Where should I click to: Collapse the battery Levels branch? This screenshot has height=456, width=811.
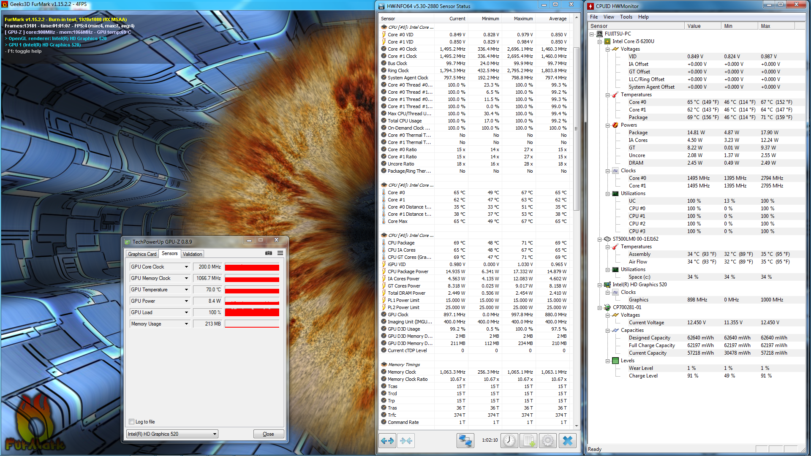pyautogui.click(x=608, y=361)
